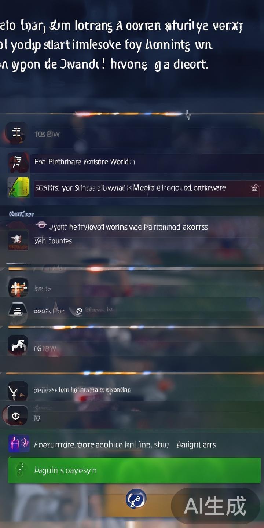Toggle the small round icon right of "oooisPor"
This screenshot has height=528, width=264.
(x=78, y=312)
